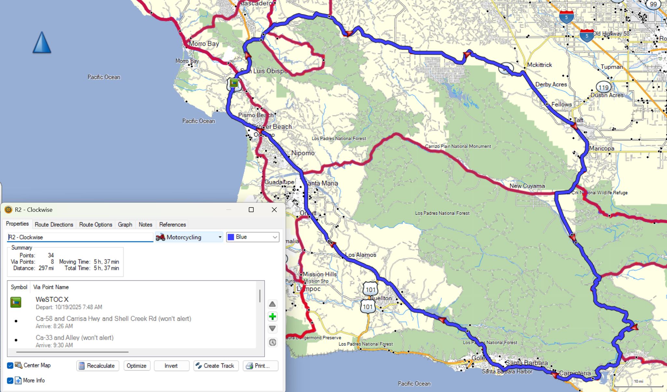Uncheck the More Info checkbox
667x392 pixels.
click(10, 380)
